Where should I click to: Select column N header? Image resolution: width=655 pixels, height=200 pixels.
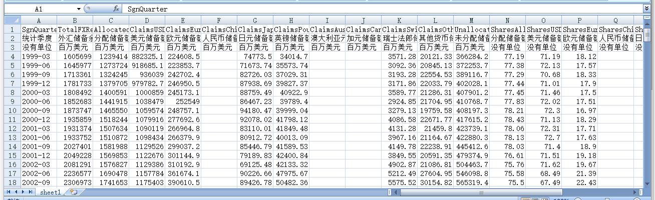click(508, 20)
